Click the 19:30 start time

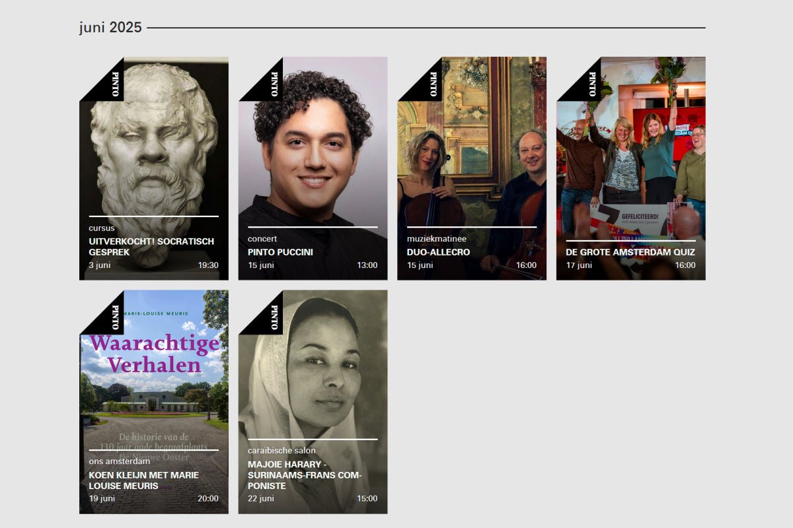208,265
